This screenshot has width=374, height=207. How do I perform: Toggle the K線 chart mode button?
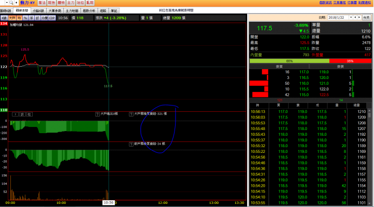tap(4, 18)
